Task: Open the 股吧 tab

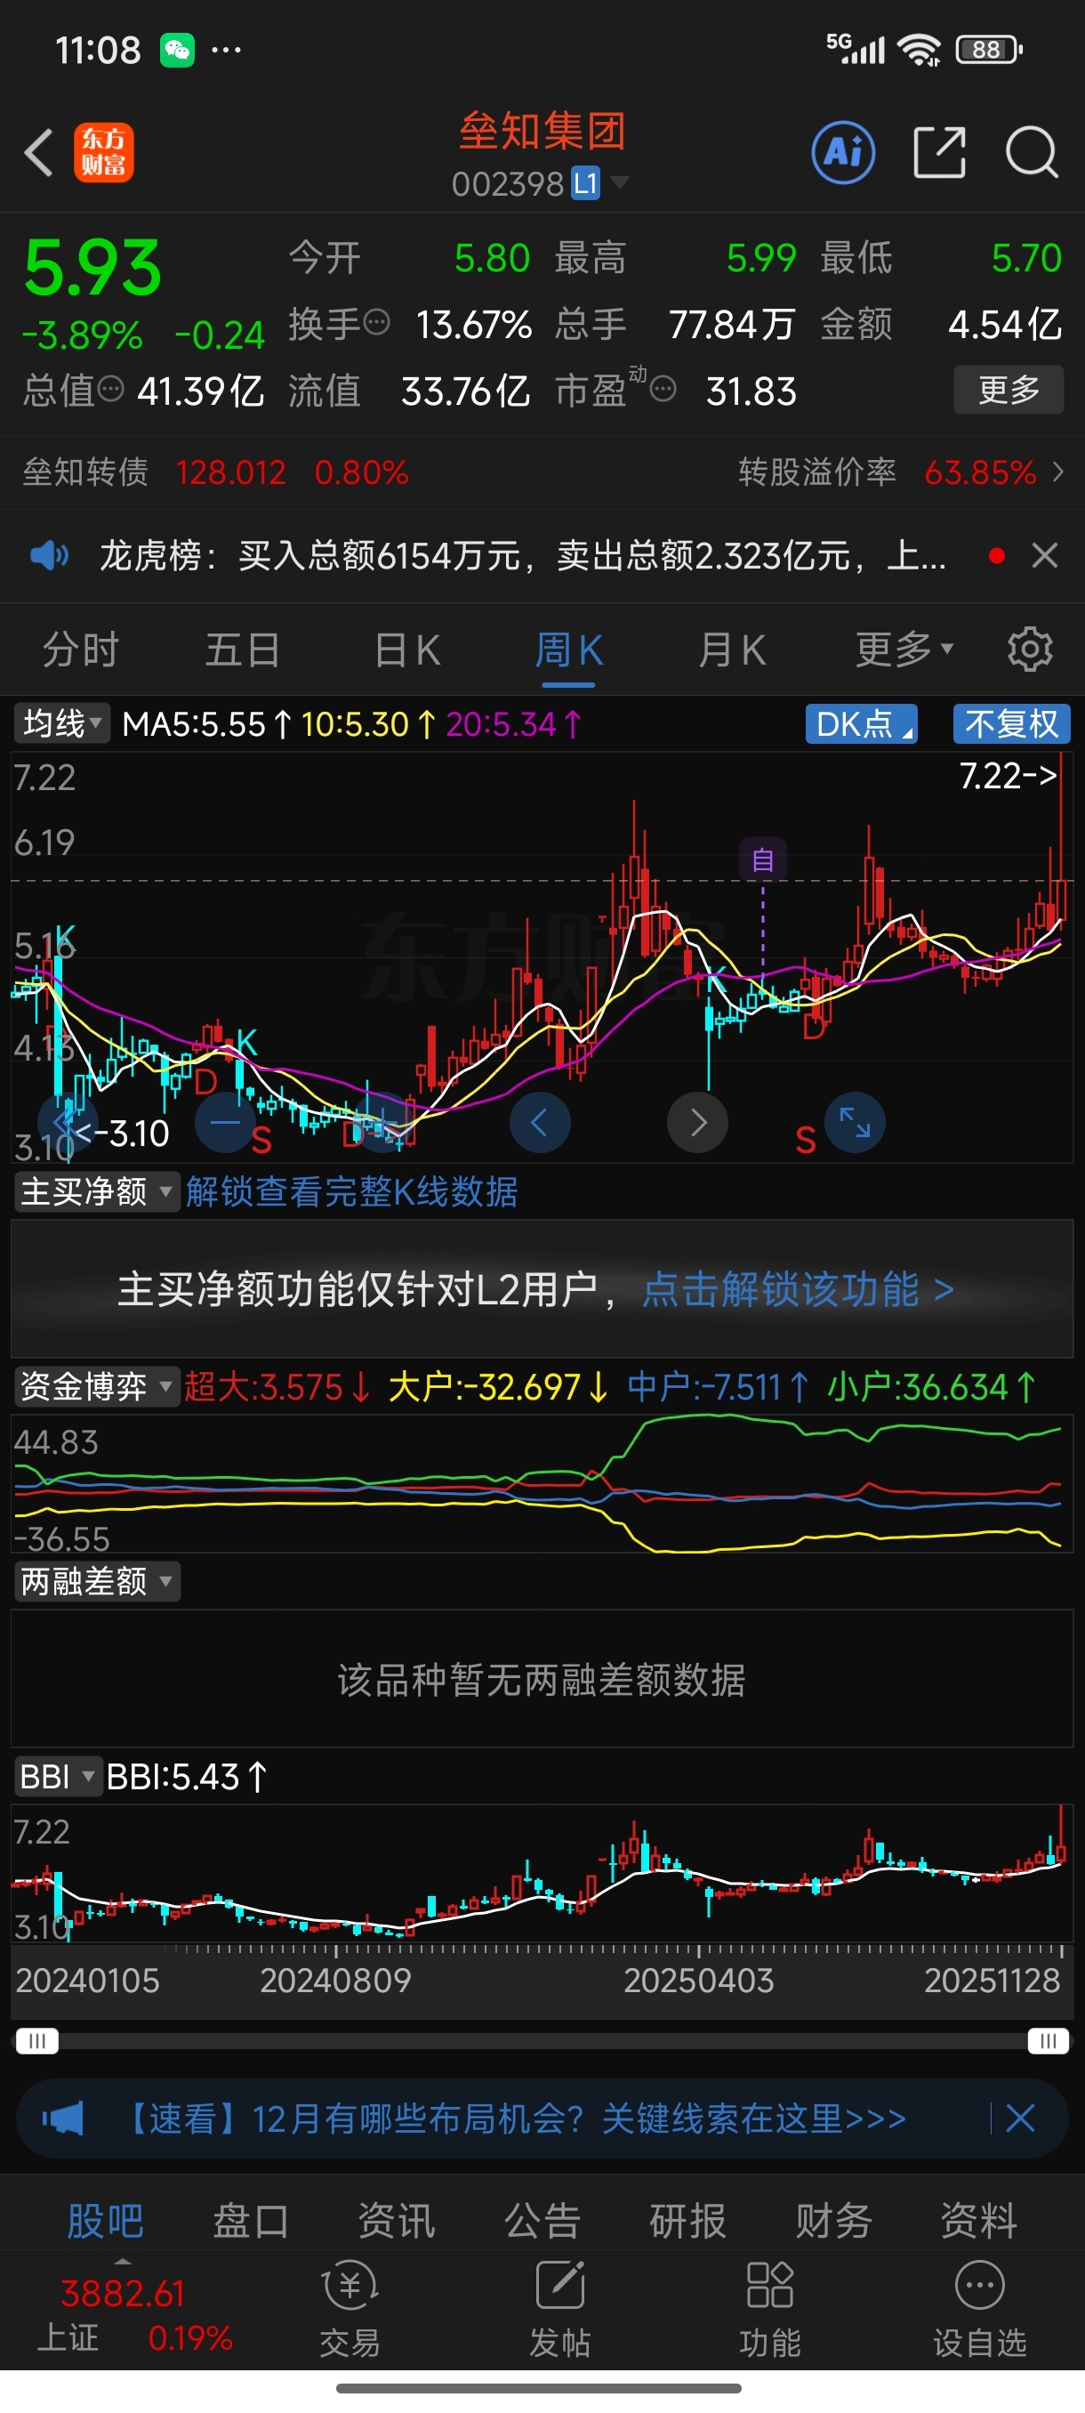Action: [x=105, y=2220]
